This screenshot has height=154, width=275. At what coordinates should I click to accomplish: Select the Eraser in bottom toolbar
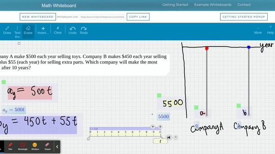point(47,146)
